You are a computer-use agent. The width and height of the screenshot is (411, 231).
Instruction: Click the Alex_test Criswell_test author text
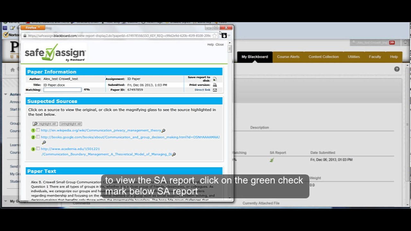pos(61,79)
